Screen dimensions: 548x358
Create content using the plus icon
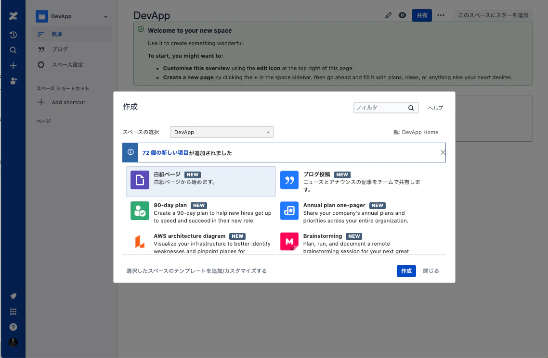[13, 66]
